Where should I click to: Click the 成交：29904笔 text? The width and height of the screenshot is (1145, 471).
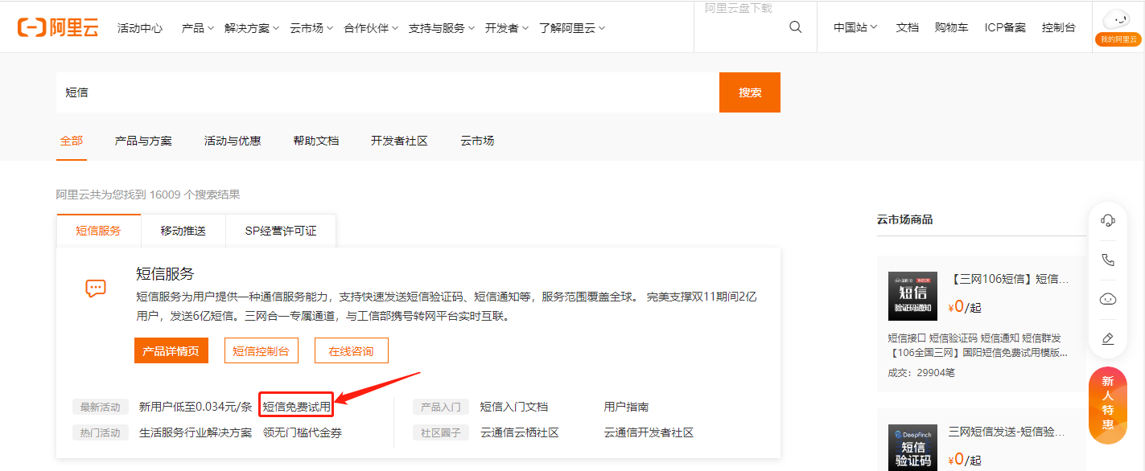[x=921, y=373]
